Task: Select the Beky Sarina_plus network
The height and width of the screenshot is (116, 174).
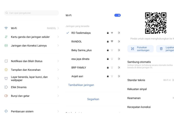Action: [x=81, y=50]
